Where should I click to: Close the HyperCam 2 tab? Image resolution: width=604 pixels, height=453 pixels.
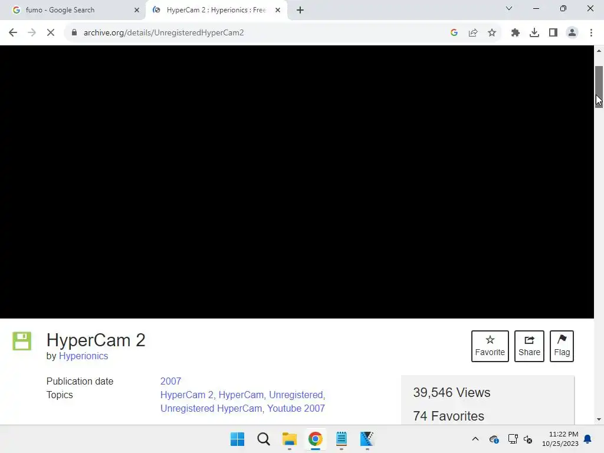278,10
